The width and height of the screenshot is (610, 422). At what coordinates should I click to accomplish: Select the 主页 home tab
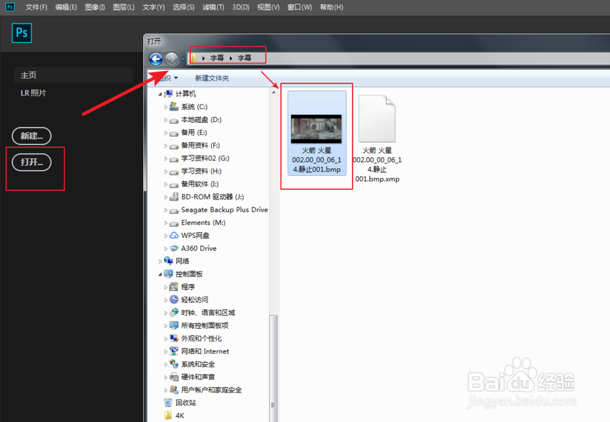pyautogui.click(x=73, y=74)
